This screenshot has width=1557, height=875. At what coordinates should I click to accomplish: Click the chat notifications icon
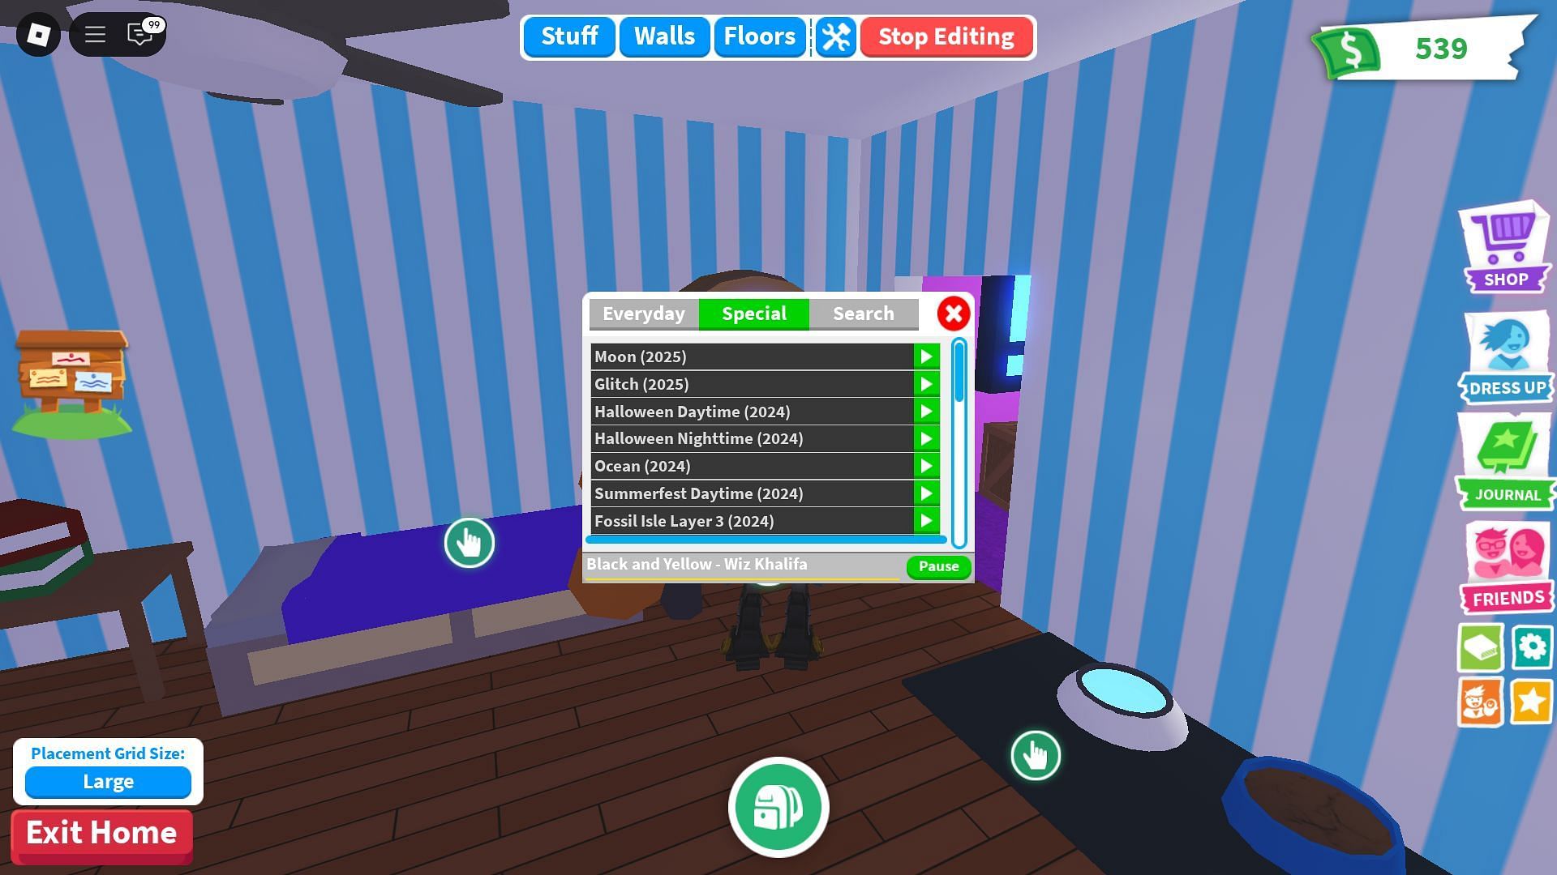pyautogui.click(x=139, y=33)
